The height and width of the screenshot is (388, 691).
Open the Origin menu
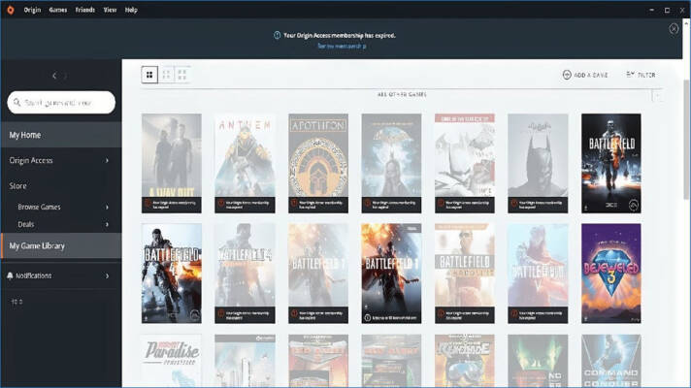pos(32,10)
